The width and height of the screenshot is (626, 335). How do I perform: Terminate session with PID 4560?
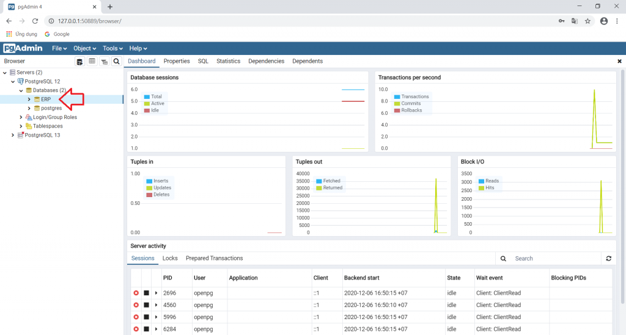[136, 304]
